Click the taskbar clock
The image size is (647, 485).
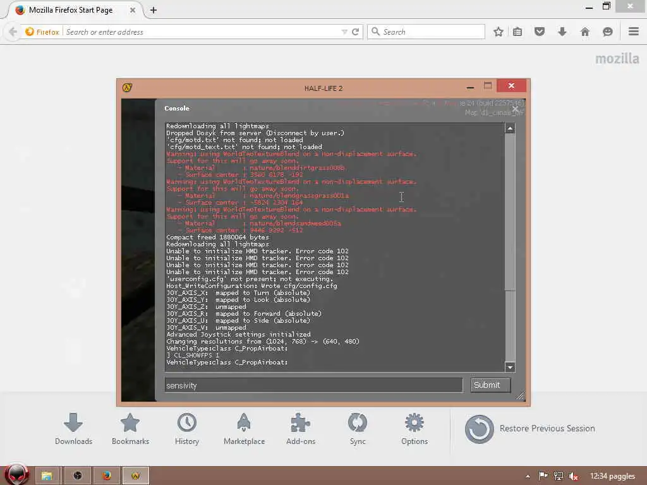tap(612, 476)
